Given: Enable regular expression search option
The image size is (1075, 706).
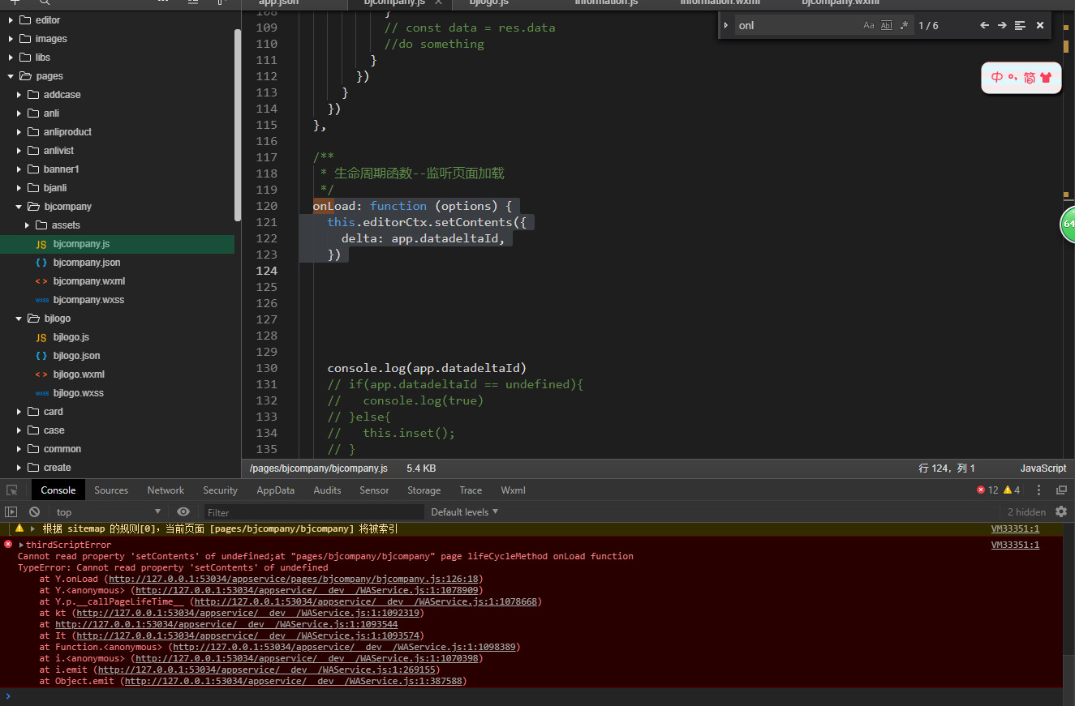Looking at the screenshot, I should (x=904, y=25).
